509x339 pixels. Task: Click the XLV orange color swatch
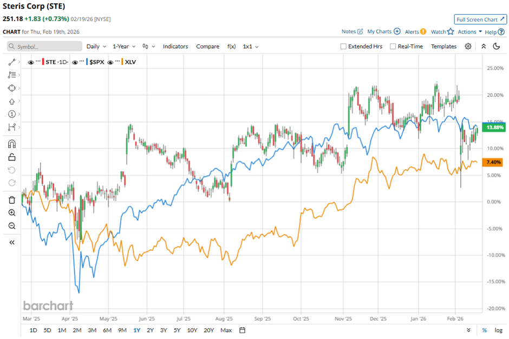pos(121,62)
